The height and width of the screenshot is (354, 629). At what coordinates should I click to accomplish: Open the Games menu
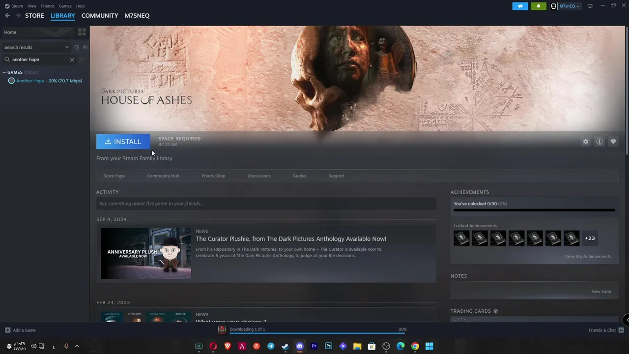tap(65, 6)
